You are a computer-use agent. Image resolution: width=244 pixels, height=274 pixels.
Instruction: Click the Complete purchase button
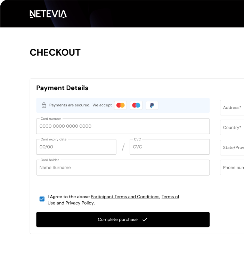tap(123, 219)
